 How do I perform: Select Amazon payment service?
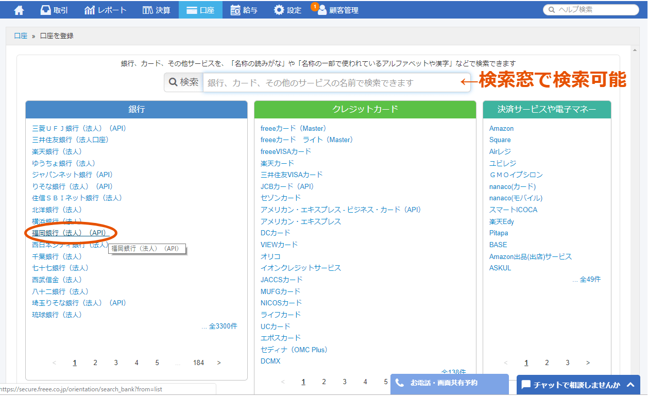[x=501, y=128]
